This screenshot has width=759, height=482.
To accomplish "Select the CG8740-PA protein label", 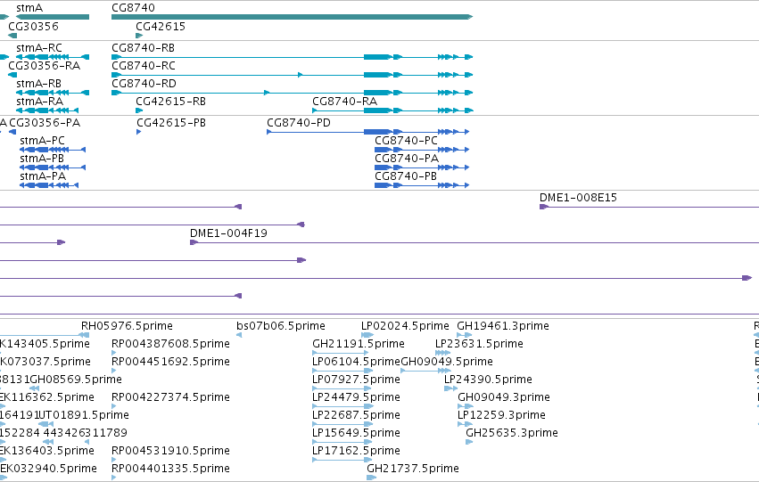I will click(407, 159).
